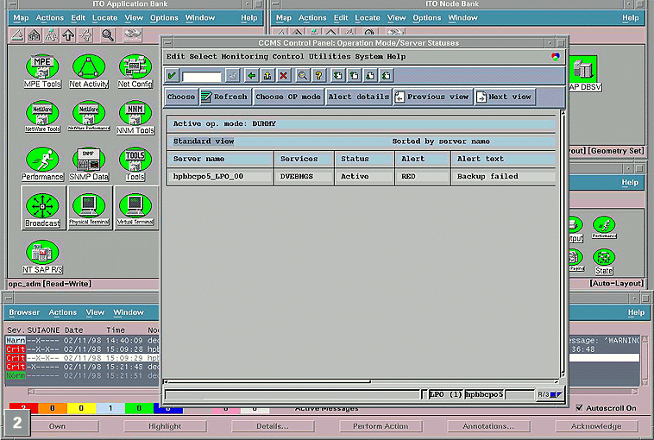Click the red X cancel icon

click(x=283, y=76)
